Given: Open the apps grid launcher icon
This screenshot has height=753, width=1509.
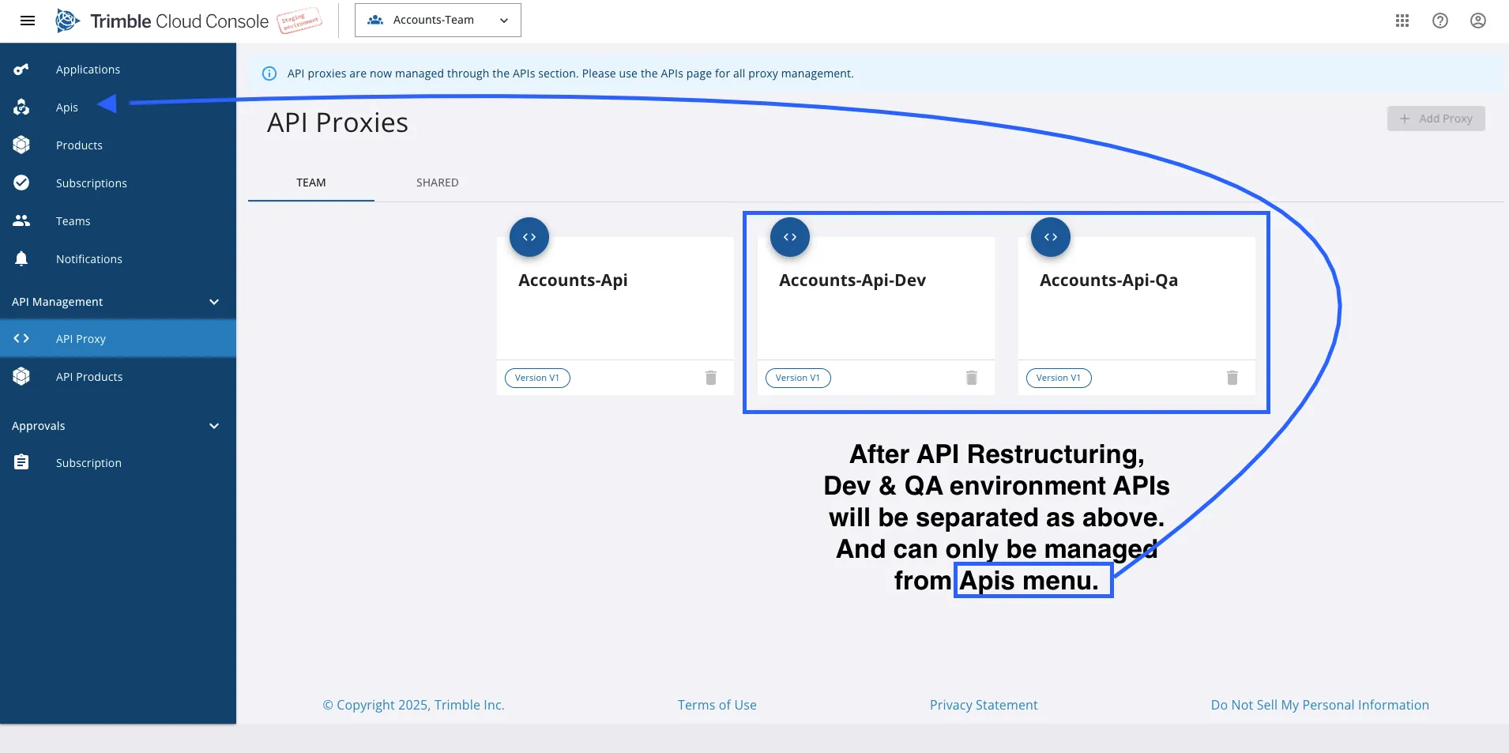Looking at the screenshot, I should [1402, 21].
